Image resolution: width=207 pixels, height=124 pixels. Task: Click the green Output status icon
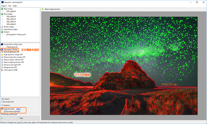tap(2, 32)
